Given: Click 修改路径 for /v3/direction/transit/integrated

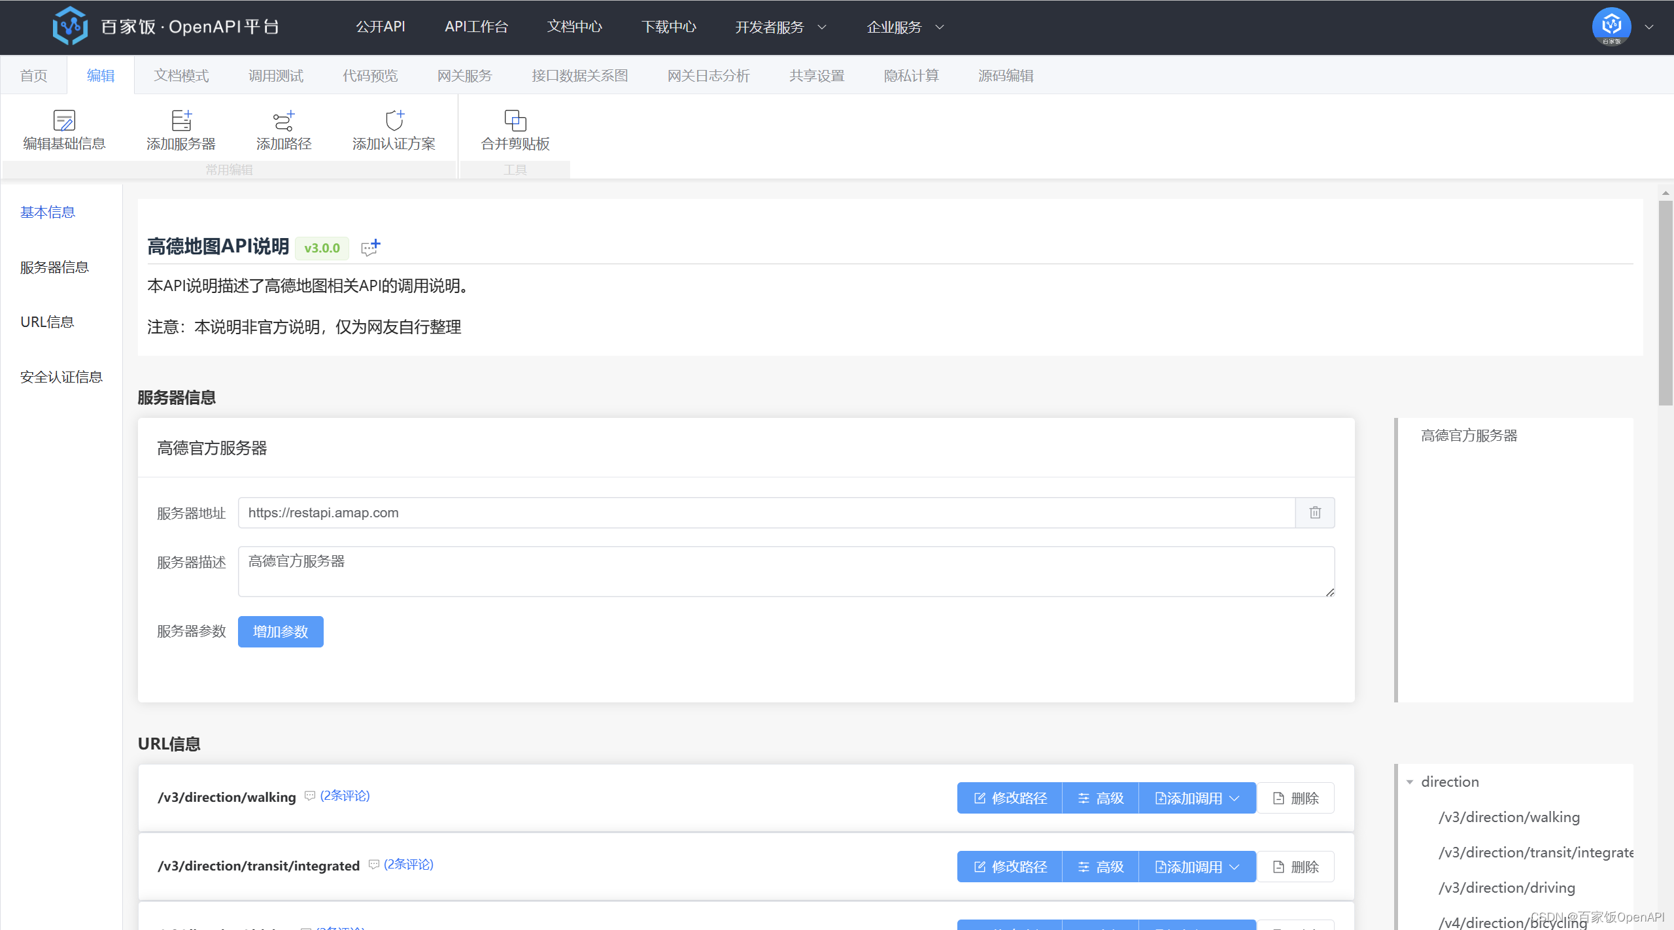Looking at the screenshot, I should click(1010, 867).
